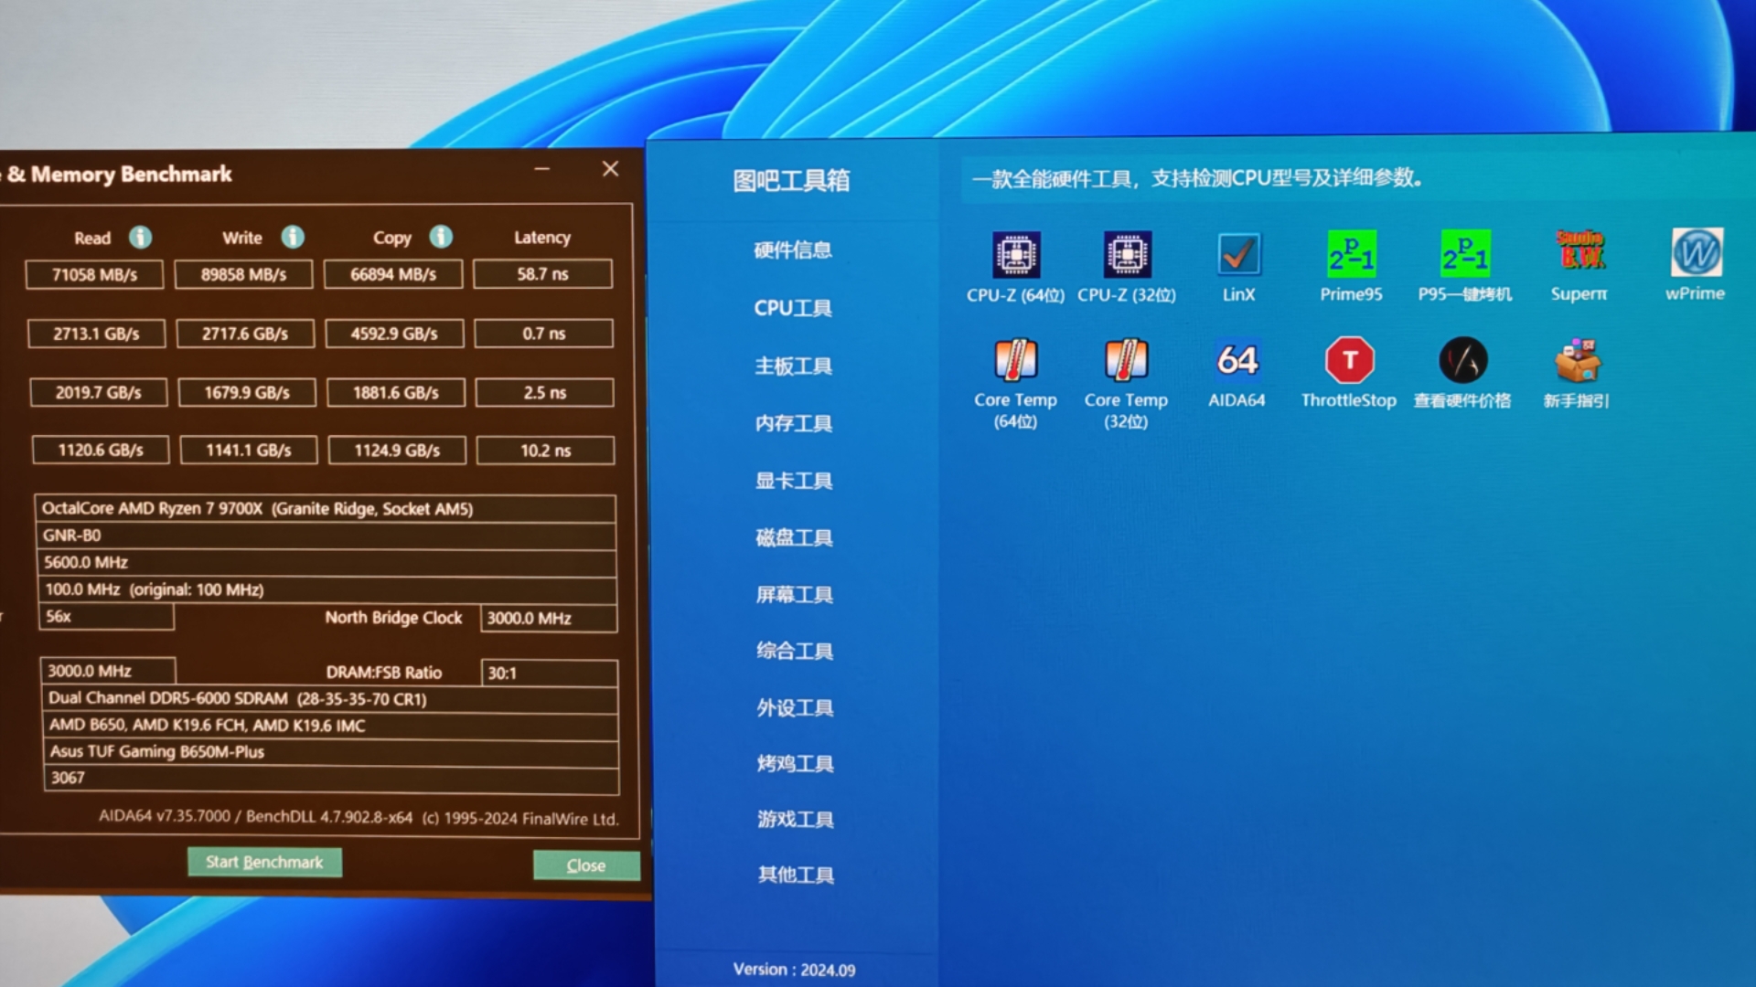The height and width of the screenshot is (987, 1756).
Task: Click BIOS version 3067 field
Action: coord(332,779)
